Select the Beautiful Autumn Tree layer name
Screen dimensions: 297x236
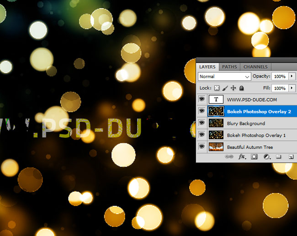pos(250,147)
